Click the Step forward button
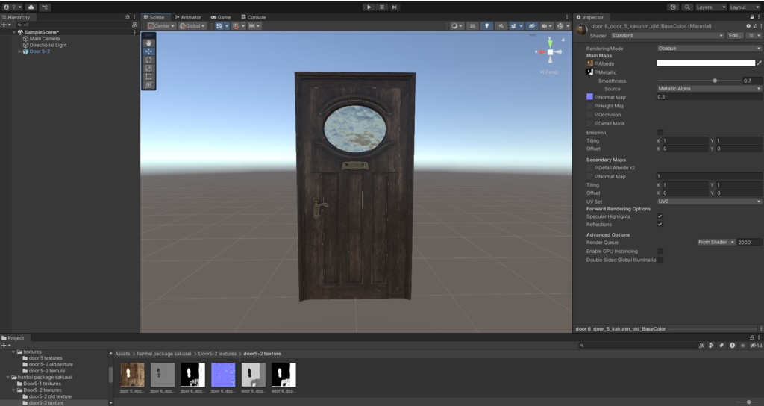This screenshot has width=764, height=406. 394,7
